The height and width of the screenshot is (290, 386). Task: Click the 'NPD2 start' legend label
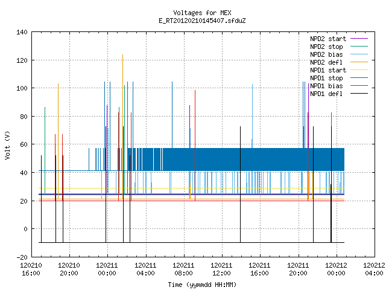coord(328,39)
